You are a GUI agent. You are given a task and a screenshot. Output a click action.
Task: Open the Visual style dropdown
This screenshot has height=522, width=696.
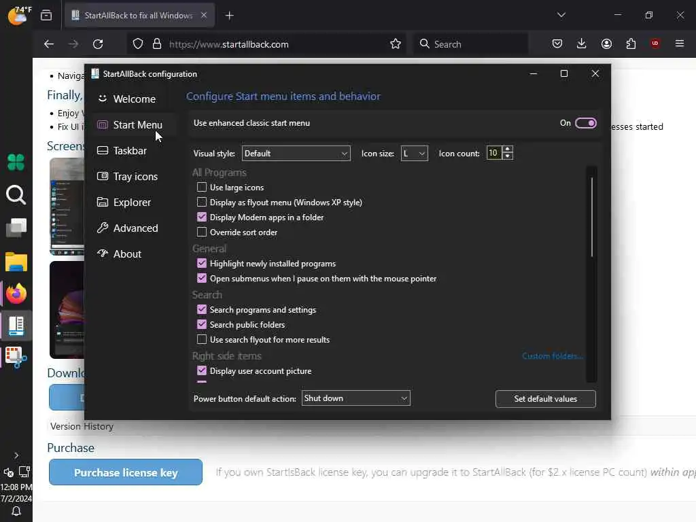click(296, 153)
